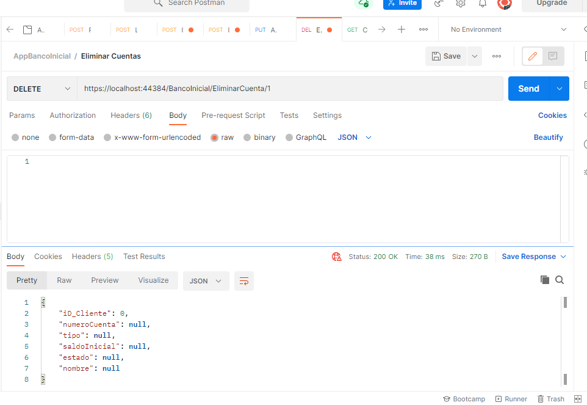Open Bootcamp in the status bar
The image size is (587, 405).
[464, 399]
